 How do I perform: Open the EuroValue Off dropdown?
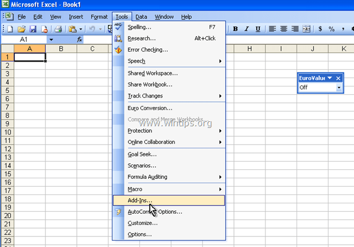click(339, 88)
